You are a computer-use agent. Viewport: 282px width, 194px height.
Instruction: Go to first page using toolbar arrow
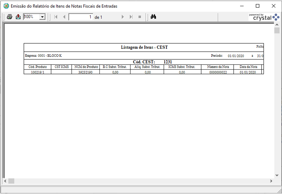point(56,17)
